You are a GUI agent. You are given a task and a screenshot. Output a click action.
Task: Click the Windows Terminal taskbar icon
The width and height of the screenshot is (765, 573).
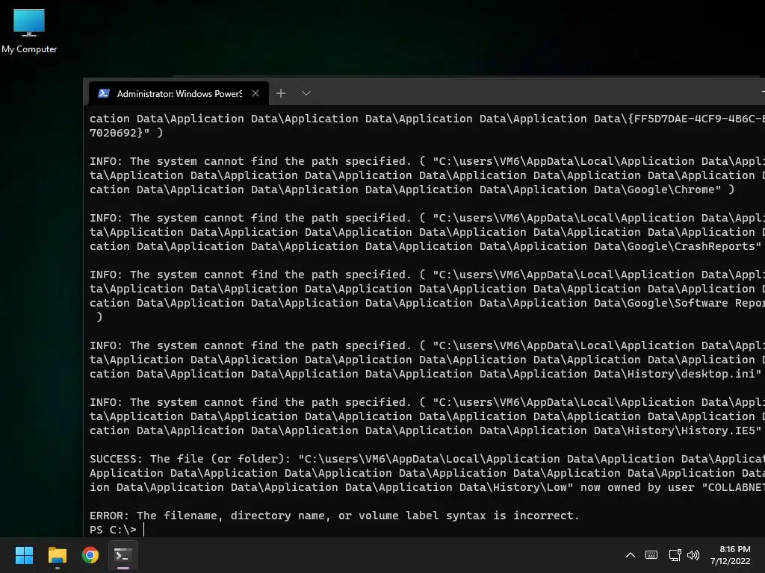point(123,555)
